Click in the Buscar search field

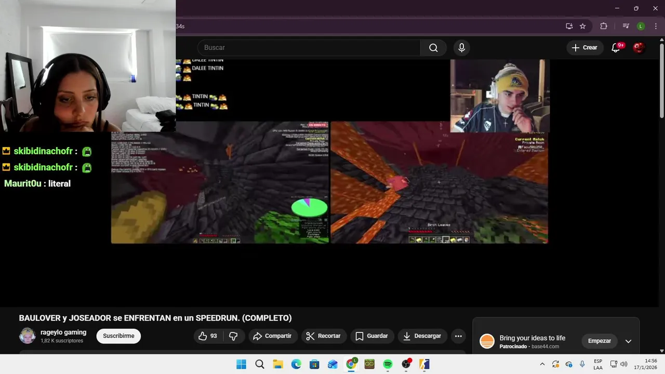(309, 48)
